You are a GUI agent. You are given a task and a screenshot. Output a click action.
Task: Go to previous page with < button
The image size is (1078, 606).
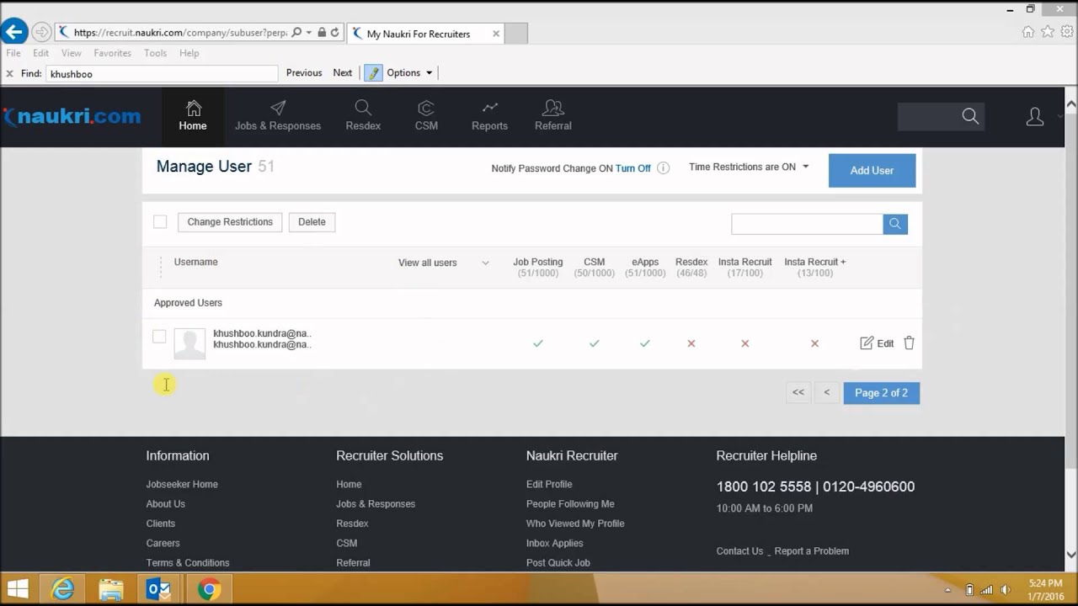click(827, 392)
